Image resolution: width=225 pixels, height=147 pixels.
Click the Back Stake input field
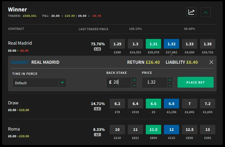tap(119, 83)
